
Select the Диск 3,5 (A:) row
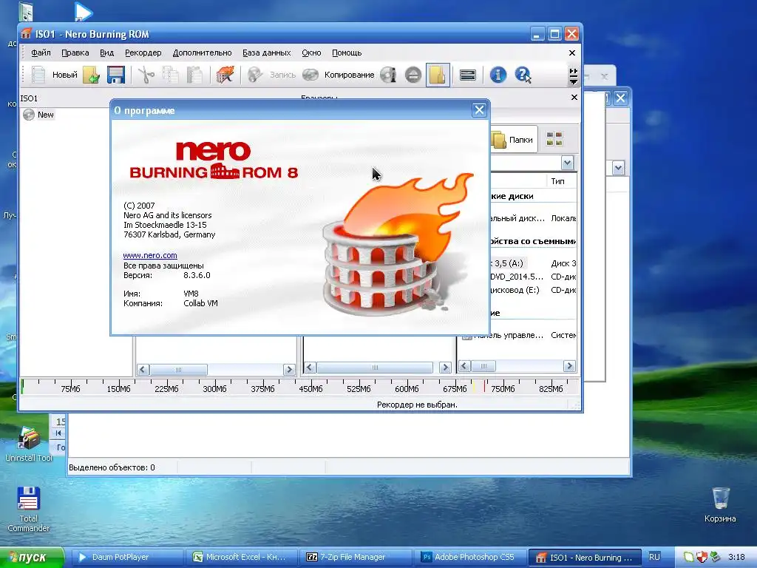[x=532, y=263]
